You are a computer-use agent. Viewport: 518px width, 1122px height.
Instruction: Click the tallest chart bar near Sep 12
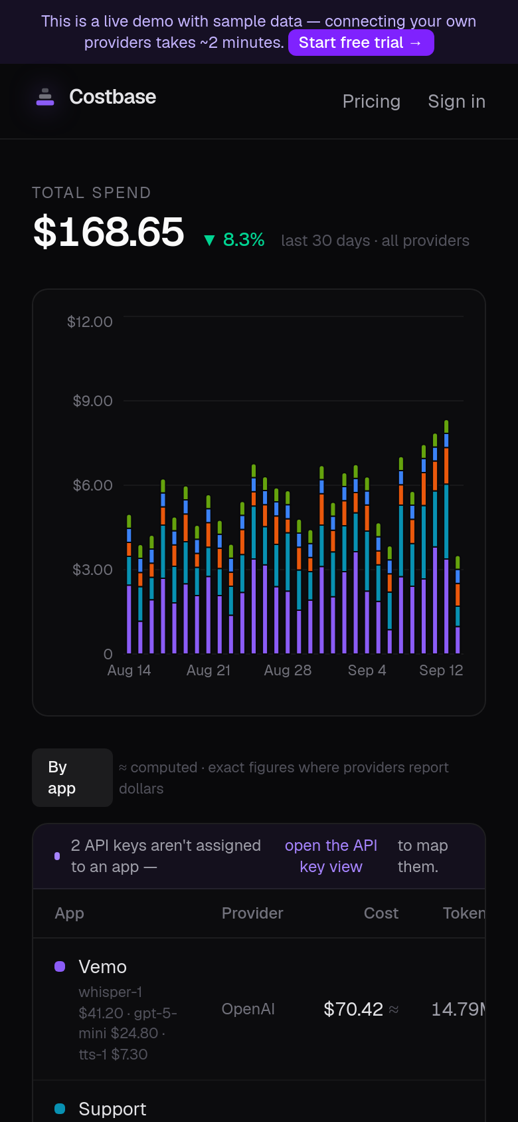pos(446,536)
